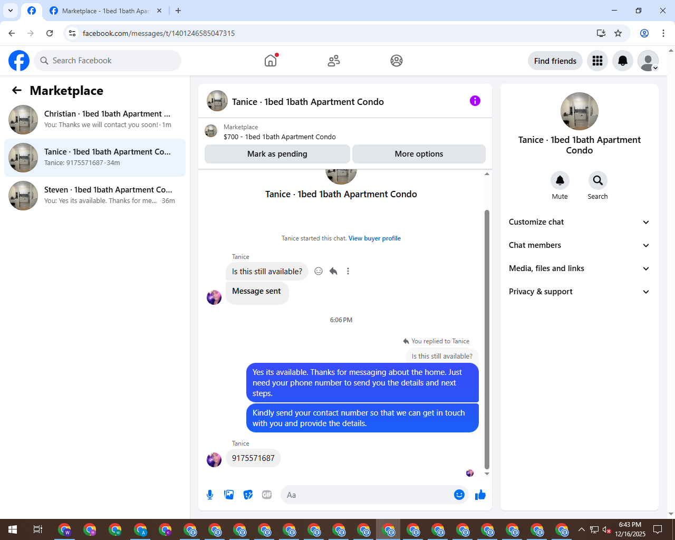This screenshot has width=675, height=540.
Task: Expand the Chat members section
Action: pos(580,245)
